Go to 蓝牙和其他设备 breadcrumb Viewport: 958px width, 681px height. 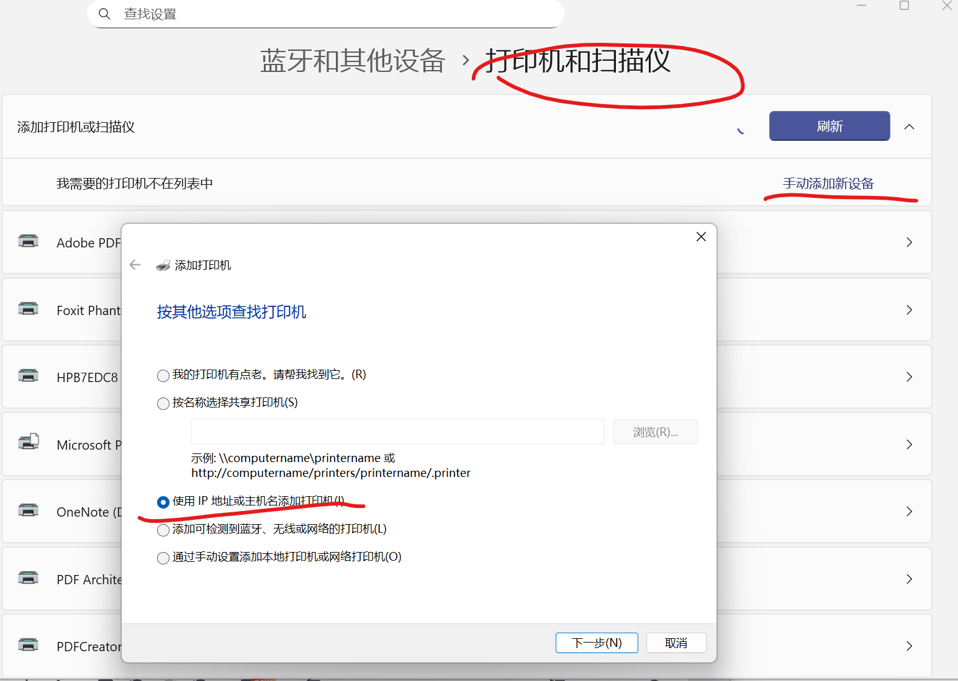(x=353, y=60)
